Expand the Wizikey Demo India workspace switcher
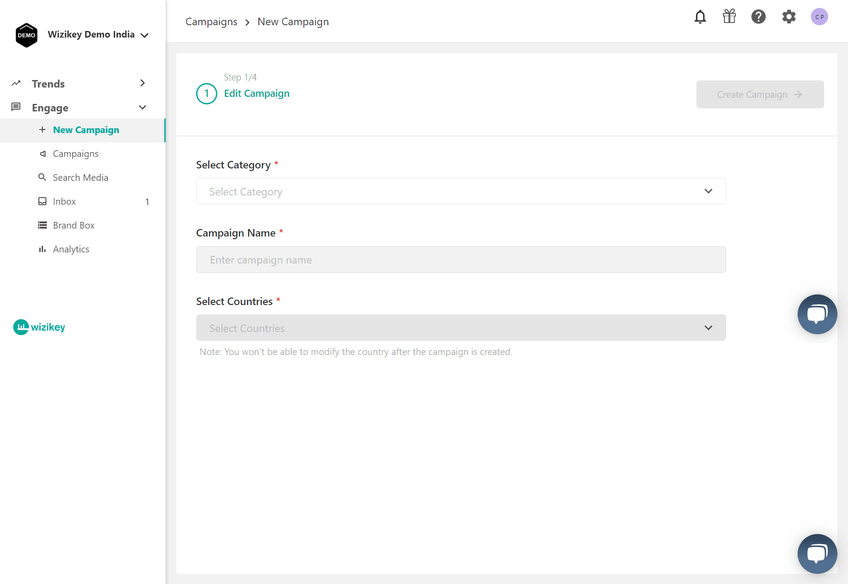 pos(98,35)
